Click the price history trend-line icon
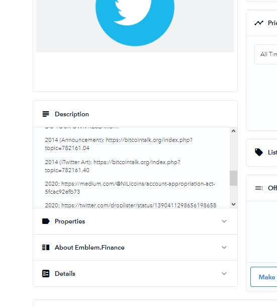The width and height of the screenshot is (277, 307). tap(259, 23)
